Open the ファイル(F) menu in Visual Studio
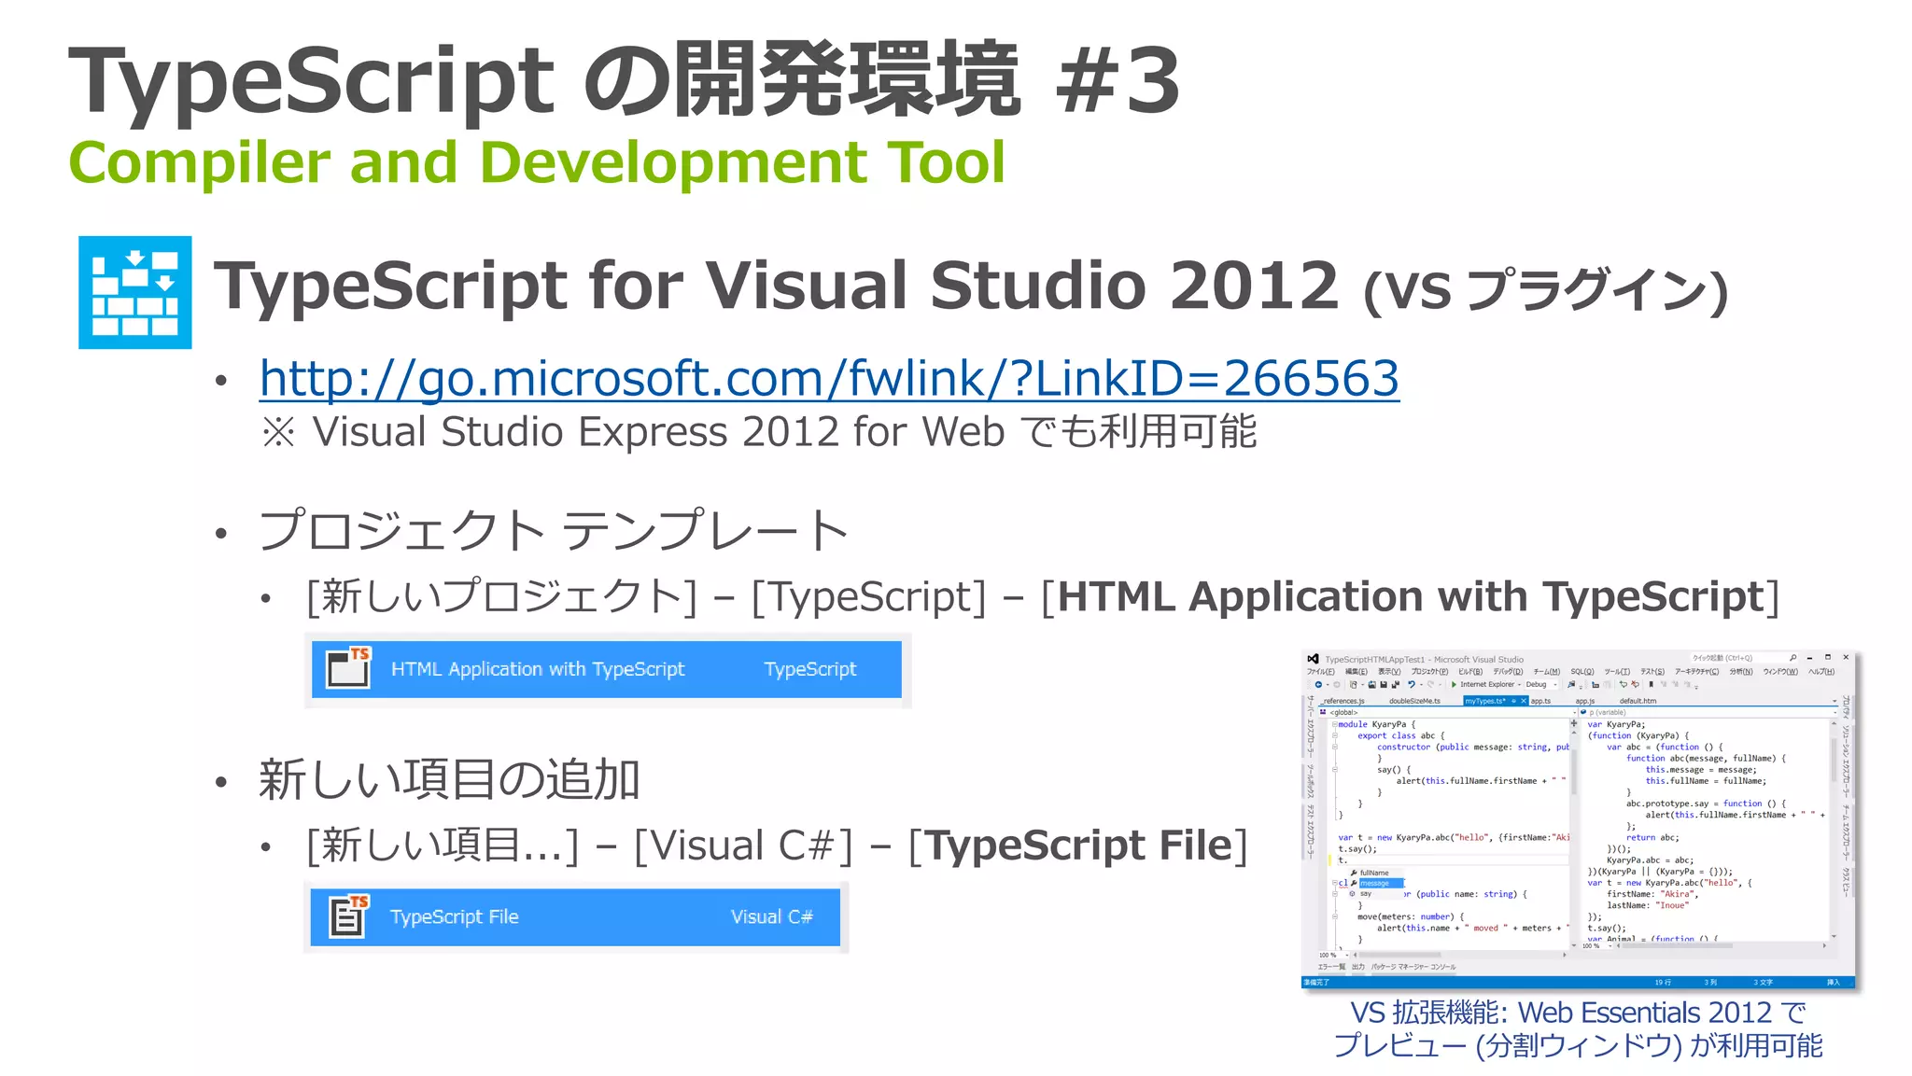Image resolution: width=1912 pixels, height=1076 pixels. [1321, 672]
